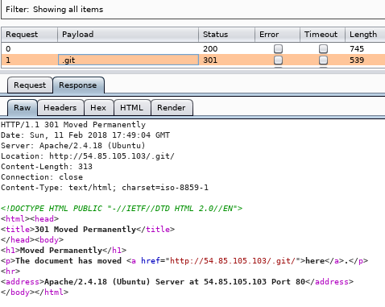Viewport: 385px width, 307px height.
Task: Click status 301 in the .git row
Action: (210, 60)
